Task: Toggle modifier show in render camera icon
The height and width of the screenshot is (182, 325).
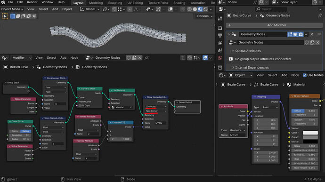Action: (x=301, y=34)
